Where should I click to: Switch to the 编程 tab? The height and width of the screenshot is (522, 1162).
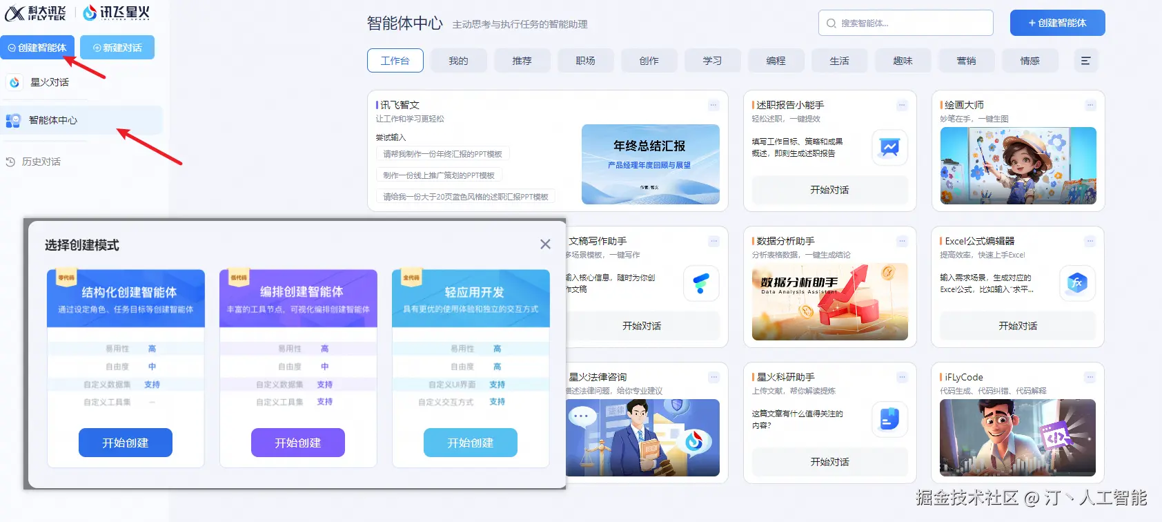(776, 61)
